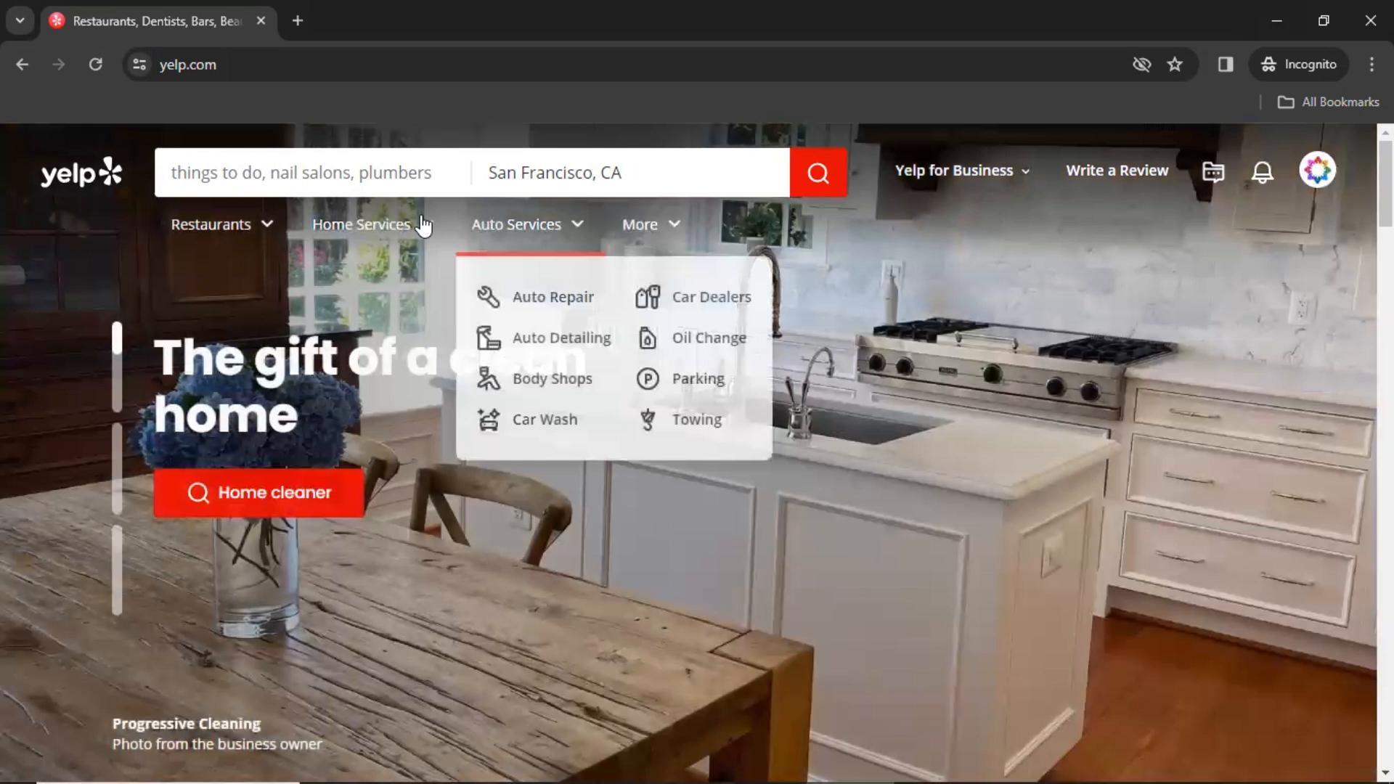Click the Auto Repair icon

pyautogui.click(x=489, y=297)
